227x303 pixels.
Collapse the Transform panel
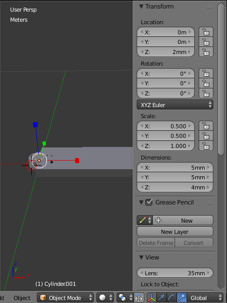[141, 7]
